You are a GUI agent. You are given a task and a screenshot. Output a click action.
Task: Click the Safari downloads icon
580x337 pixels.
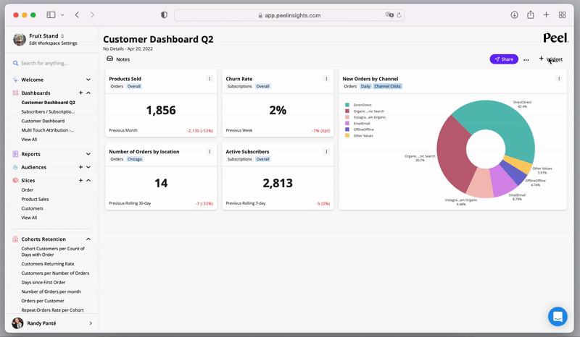514,14
